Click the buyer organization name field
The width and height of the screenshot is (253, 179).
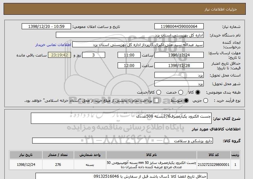tap(130, 35)
